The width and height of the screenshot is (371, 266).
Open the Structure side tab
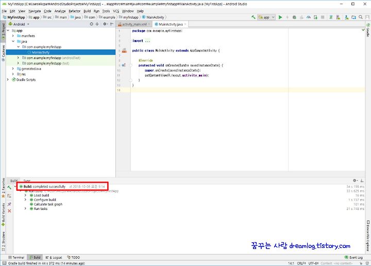pos(3,241)
